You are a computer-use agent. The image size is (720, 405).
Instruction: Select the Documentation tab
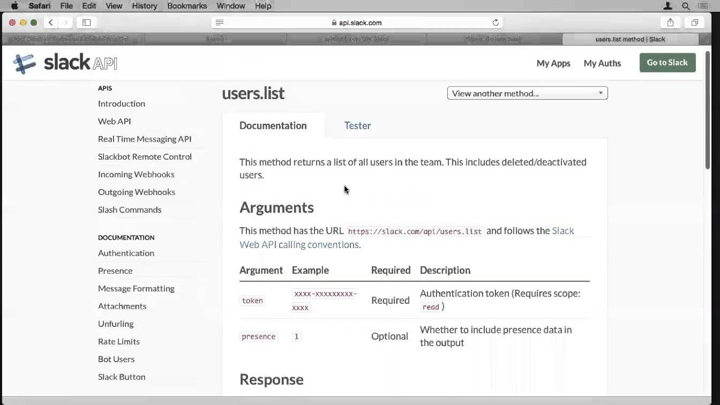(273, 125)
